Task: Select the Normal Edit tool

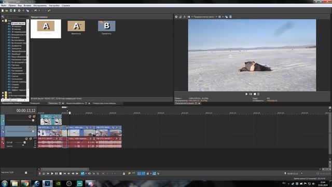Action: [x=82, y=173]
